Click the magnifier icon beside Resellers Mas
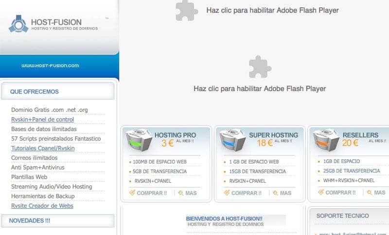389x235 pixels. pos(370,192)
